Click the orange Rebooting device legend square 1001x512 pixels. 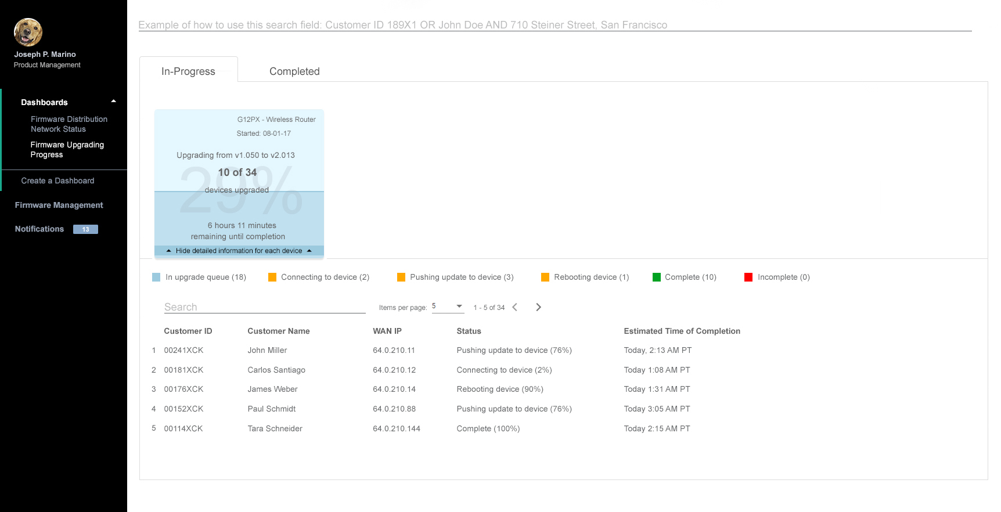pos(545,277)
